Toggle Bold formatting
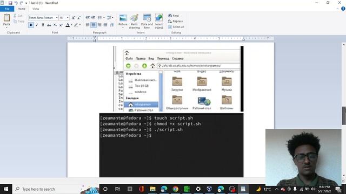 click(x=31, y=25)
